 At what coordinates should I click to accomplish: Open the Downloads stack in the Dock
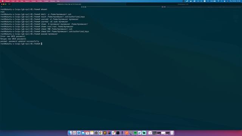[150, 133]
